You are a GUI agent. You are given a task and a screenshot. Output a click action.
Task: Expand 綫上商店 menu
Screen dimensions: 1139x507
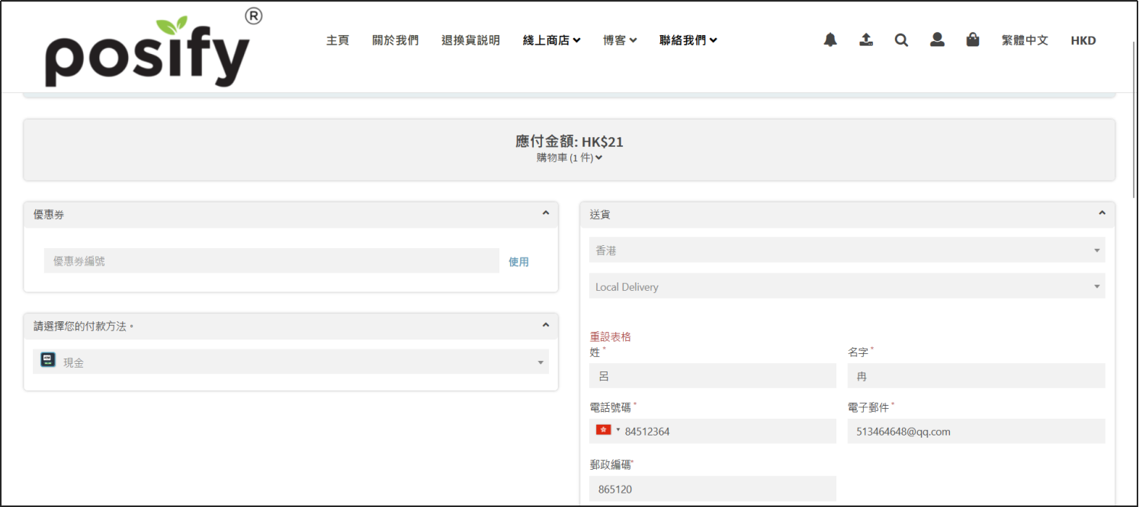551,40
